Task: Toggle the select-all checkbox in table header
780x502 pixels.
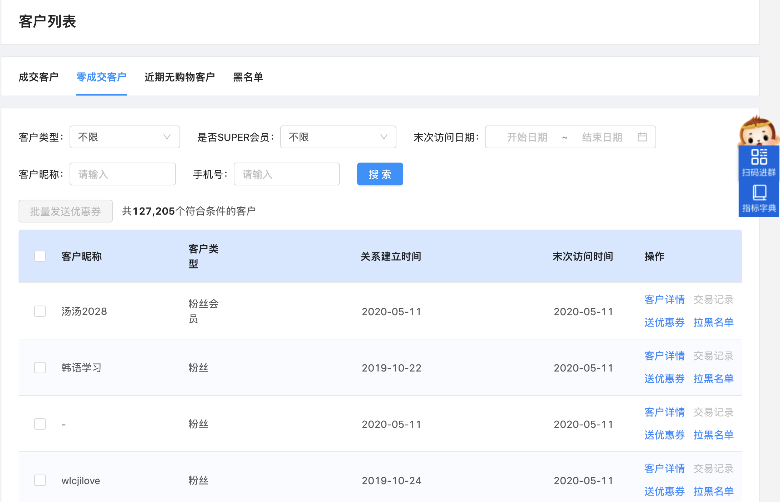Action: point(40,256)
